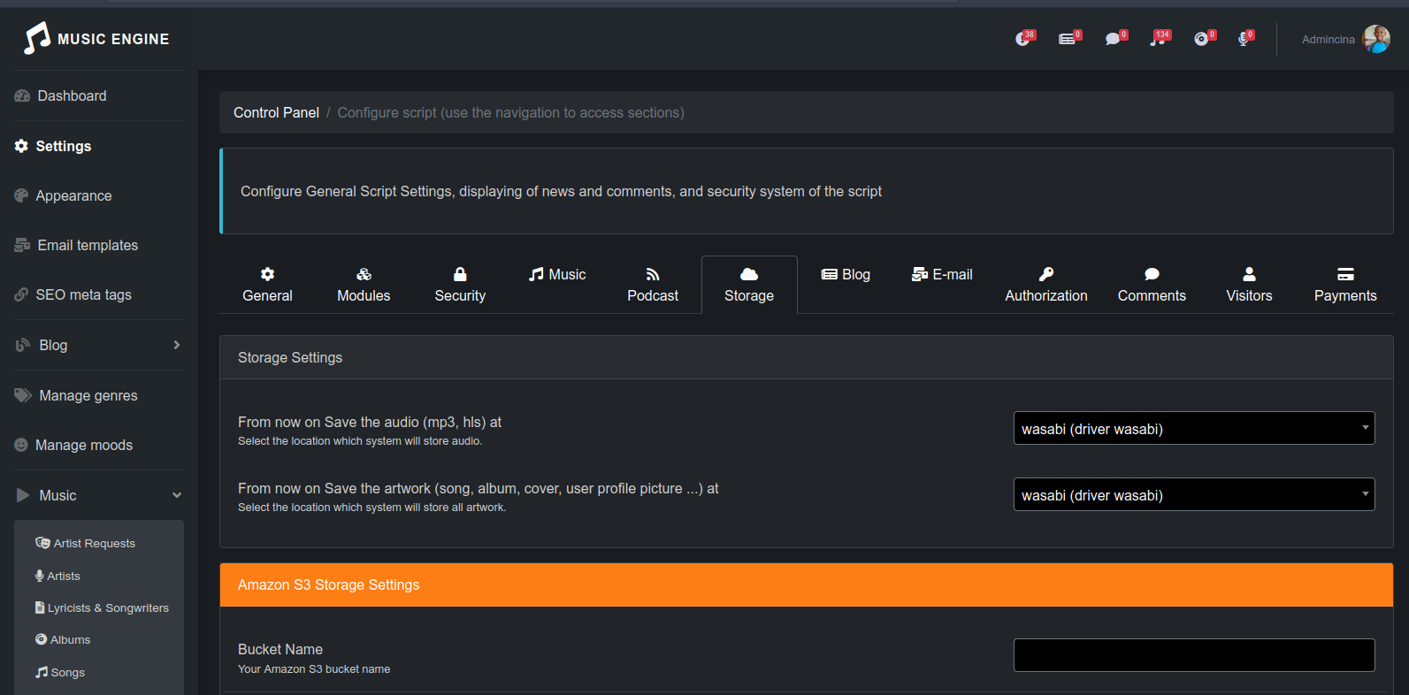Click the Control Panel breadcrumb link
Image resolution: width=1409 pixels, height=695 pixels.
tap(276, 112)
